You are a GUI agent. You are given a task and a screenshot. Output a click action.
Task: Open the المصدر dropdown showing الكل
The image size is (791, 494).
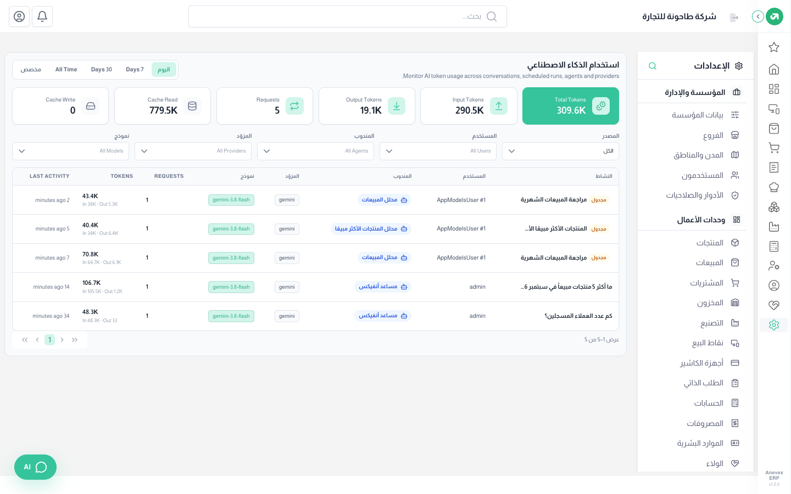point(560,151)
